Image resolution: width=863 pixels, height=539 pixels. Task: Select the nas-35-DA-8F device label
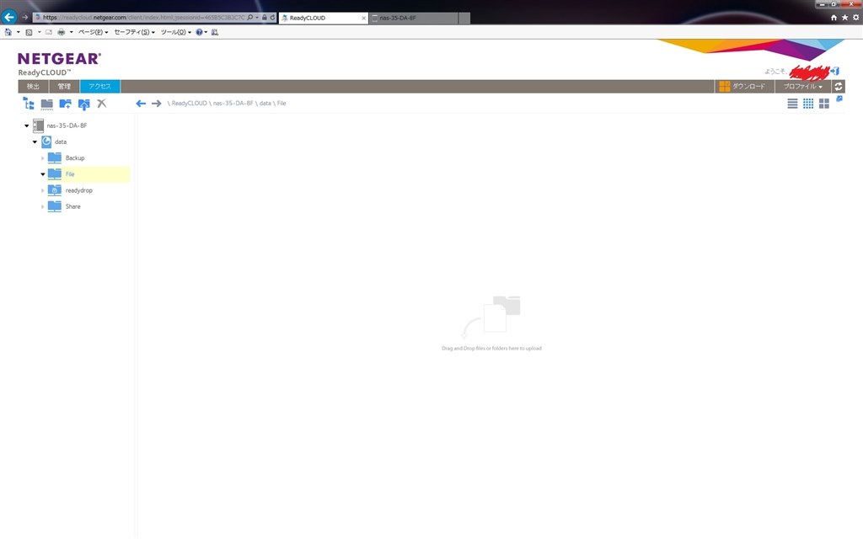pos(67,126)
